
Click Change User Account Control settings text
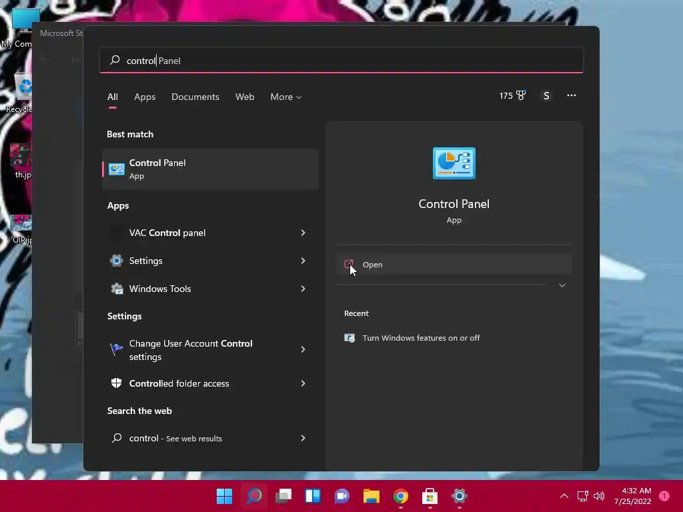191,350
